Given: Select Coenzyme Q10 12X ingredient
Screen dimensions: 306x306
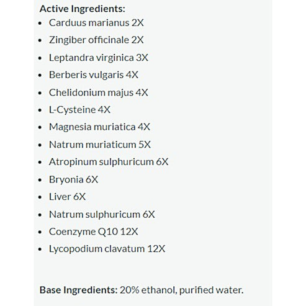Looking at the screenshot, I should tap(93, 232).
